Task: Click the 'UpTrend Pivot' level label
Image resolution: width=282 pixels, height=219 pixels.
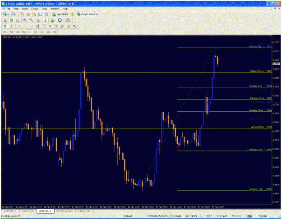Action: point(261,71)
